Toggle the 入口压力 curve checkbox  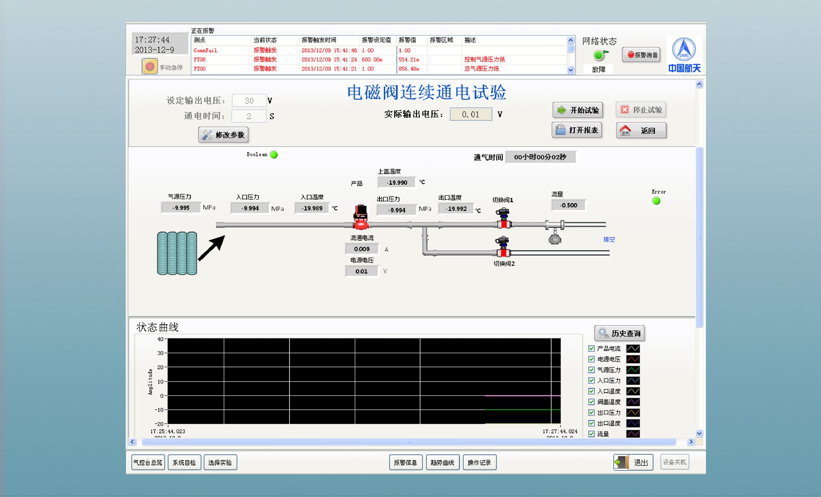coord(591,381)
